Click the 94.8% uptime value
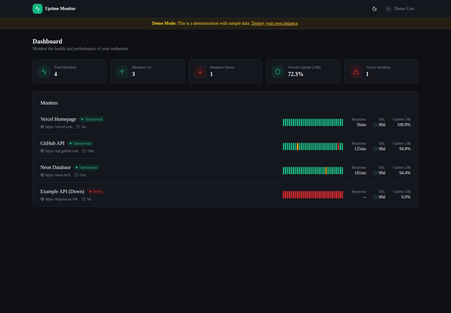The height and width of the screenshot is (313, 451). coord(405,149)
